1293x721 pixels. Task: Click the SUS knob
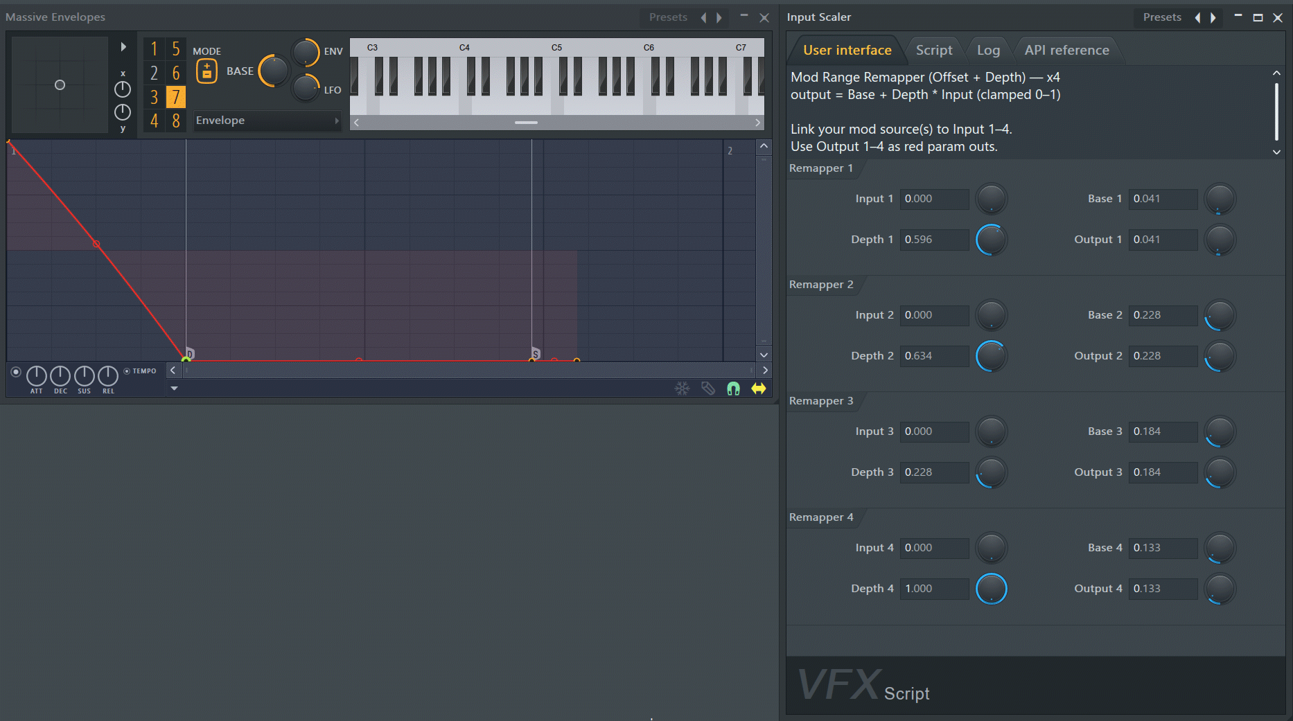84,375
